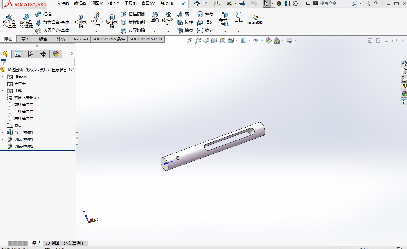Select the 旋转凸台/基体 revolve boss tool
This screenshot has width=407, height=249.
point(26,21)
